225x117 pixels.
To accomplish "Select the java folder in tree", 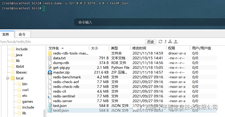I will click(19, 55).
